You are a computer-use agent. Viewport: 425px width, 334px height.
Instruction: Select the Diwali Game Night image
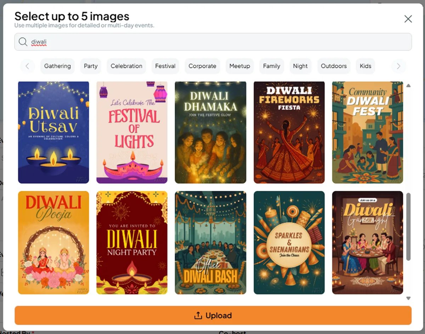click(x=368, y=243)
